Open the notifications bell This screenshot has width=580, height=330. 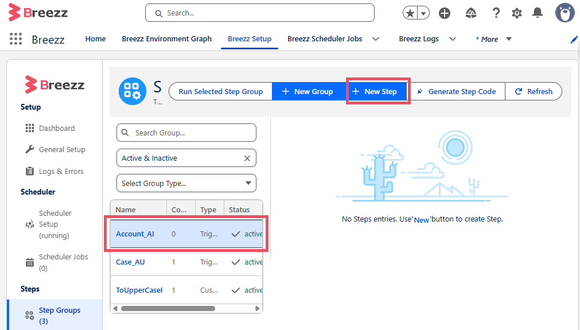coord(537,13)
